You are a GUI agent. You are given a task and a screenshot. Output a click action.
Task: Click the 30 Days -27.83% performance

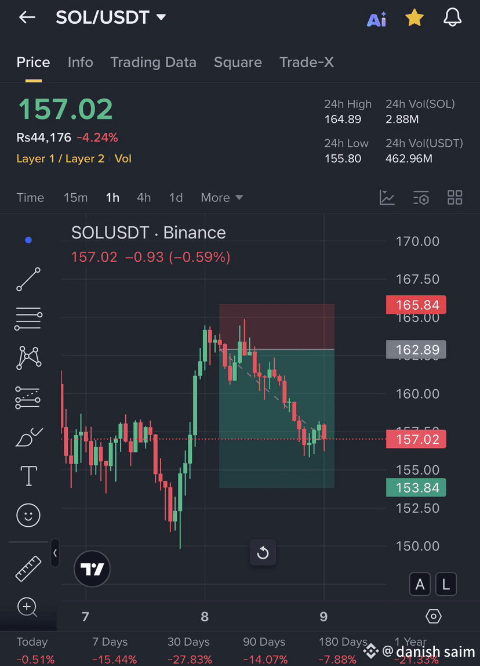tap(190, 650)
